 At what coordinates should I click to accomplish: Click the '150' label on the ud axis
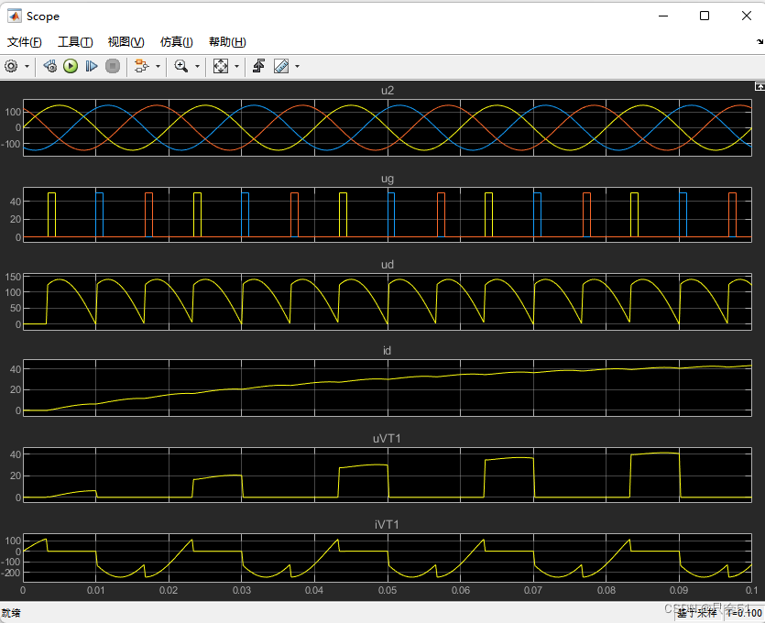13,277
